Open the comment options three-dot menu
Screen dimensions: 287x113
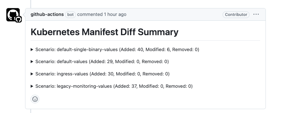256,14
